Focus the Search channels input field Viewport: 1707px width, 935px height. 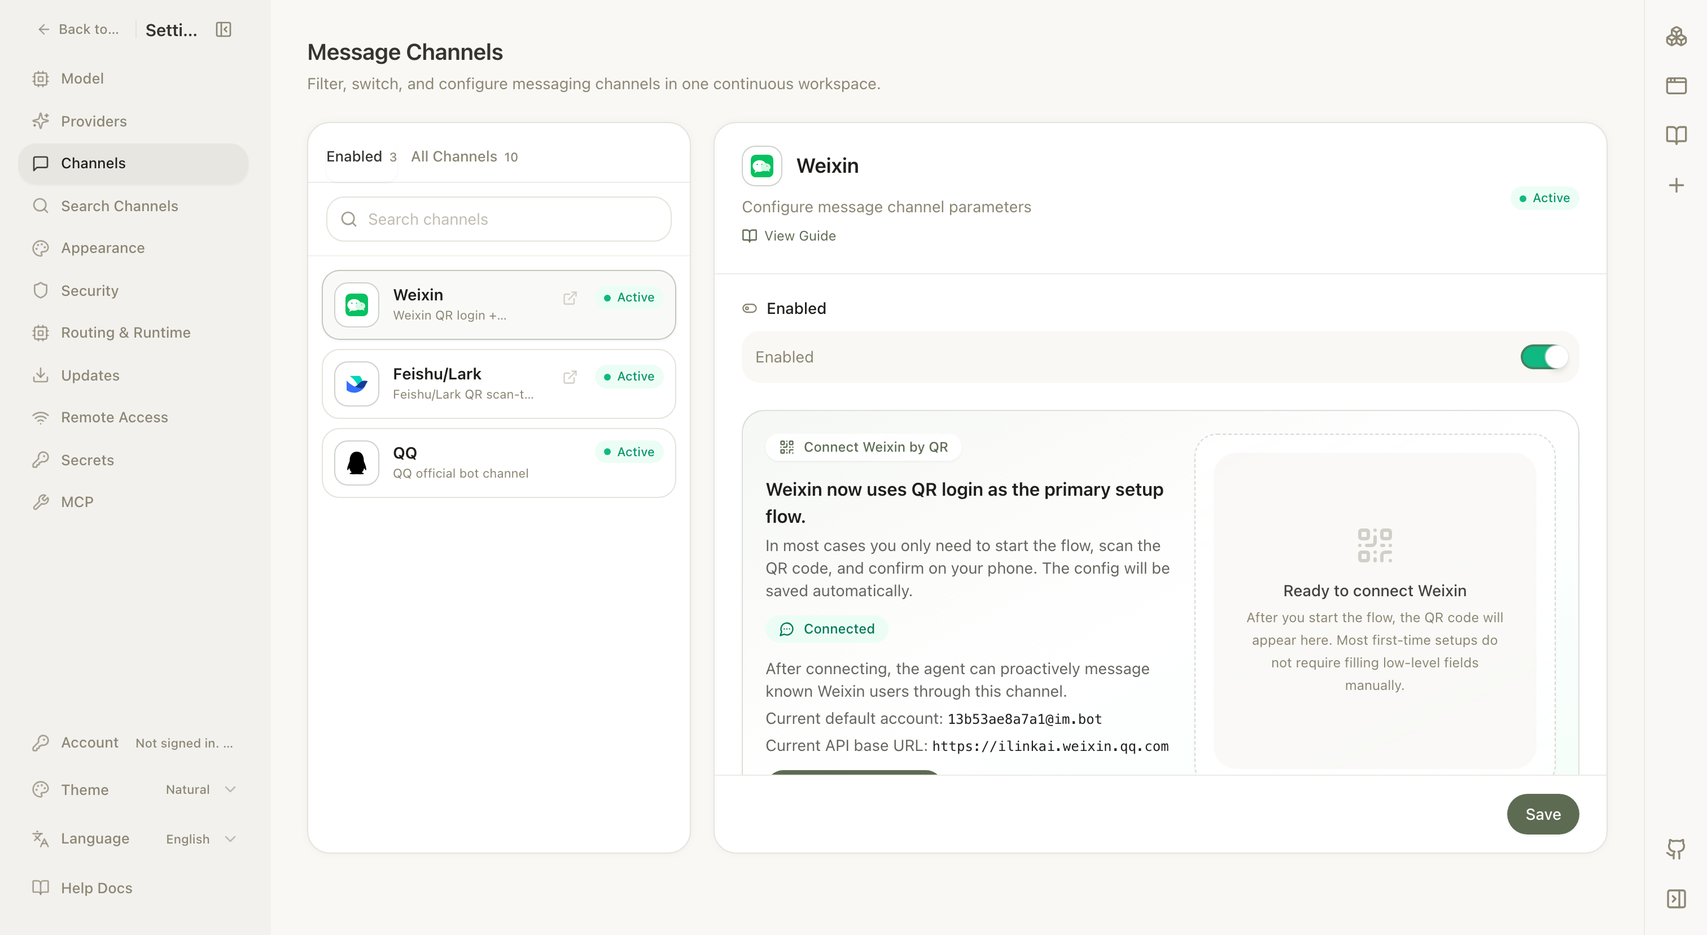point(499,219)
